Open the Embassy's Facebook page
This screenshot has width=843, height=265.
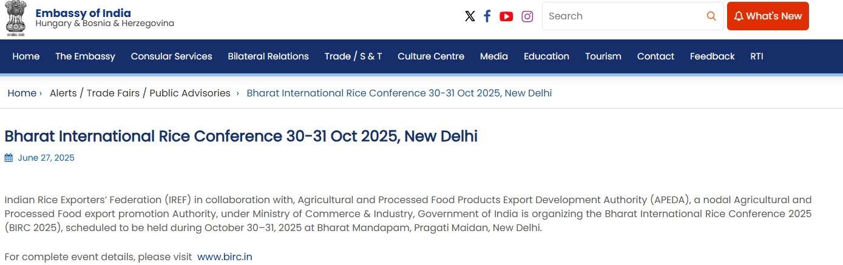click(x=487, y=16)
